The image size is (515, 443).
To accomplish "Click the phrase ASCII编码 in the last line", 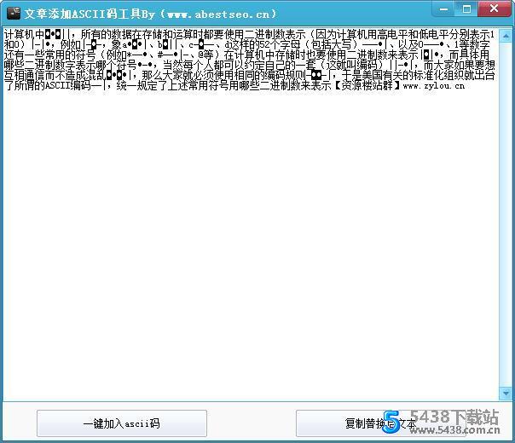I will click(x=67, y=85).
